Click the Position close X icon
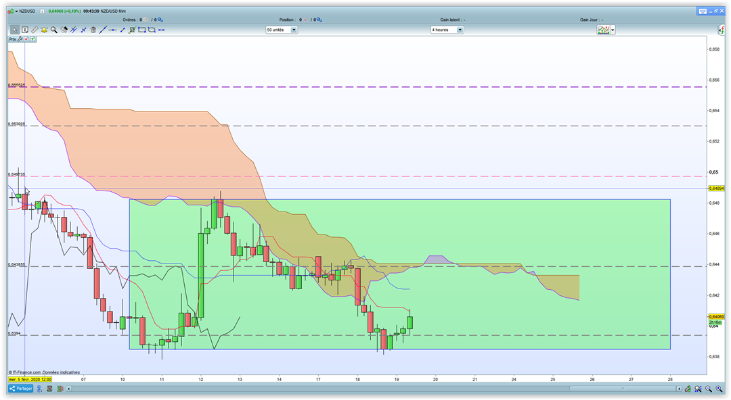Image resolution: width=731 pixels, height=400 pixels. [x=305, y=20]
